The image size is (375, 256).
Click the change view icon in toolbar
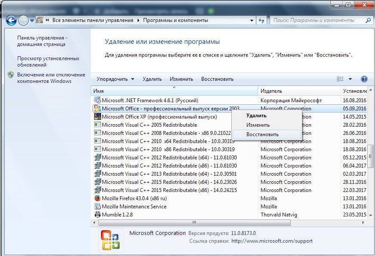coord(341,79)
